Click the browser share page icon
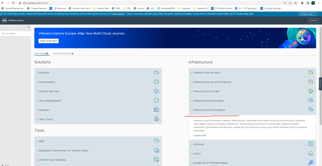Image resolution: width=322 pixels, height=166 pixels. [290, 3]
